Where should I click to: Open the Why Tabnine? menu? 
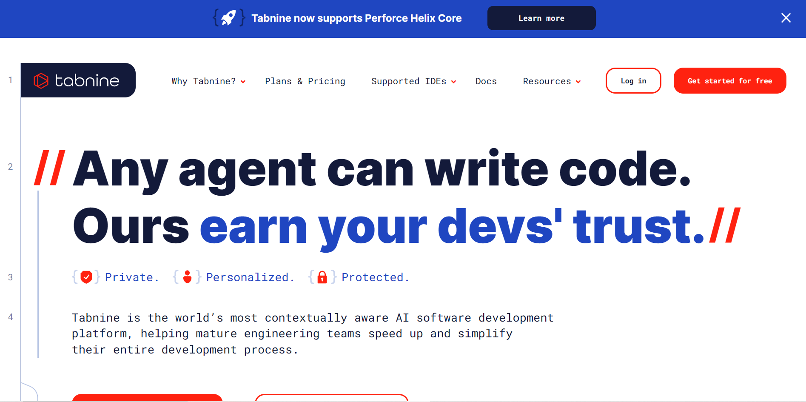click(204, 81)
